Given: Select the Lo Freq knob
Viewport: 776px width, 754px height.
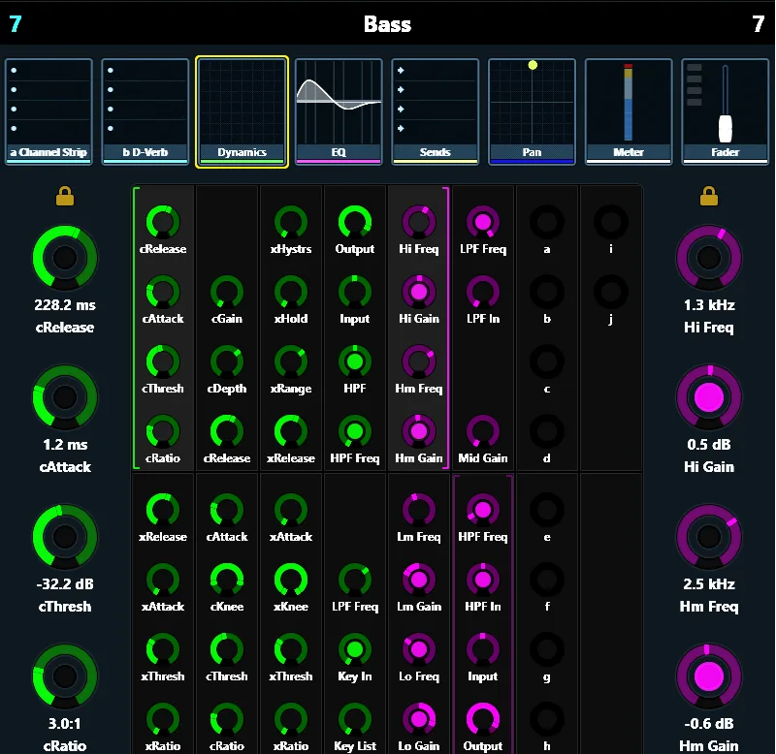Looking at the screenshot, I should click(419, 649).
